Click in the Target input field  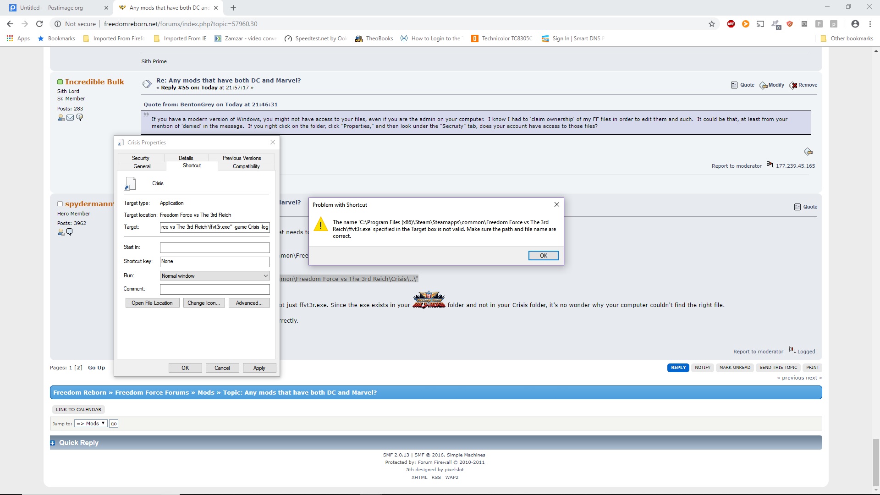click(214, 227)
